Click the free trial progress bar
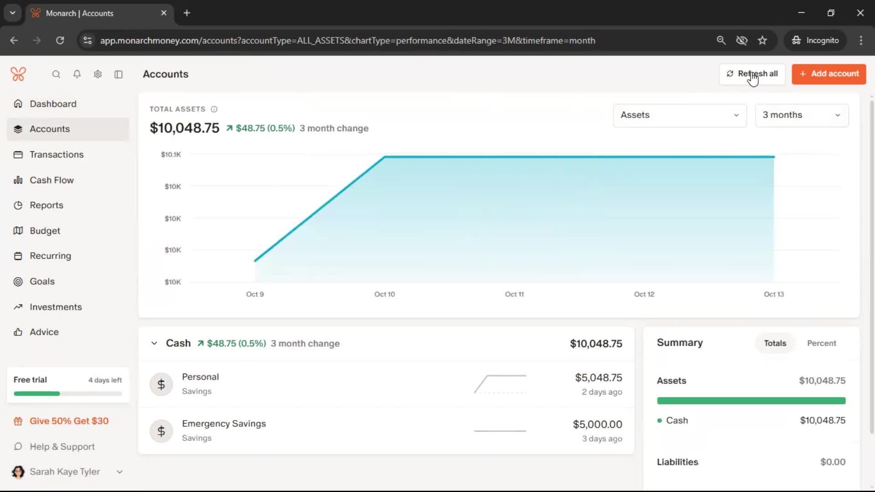This screenshot has width=875, height=492. tap(68, 394)
